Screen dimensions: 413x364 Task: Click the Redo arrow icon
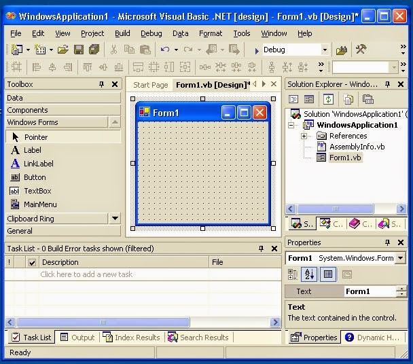(x=187, y=50)
